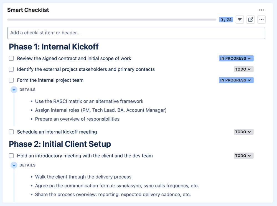Open TODO status dropdown for Identify external stakeholders
This screenshot has width=277, height=206.
pyautogui.click(x=244, y=69)
